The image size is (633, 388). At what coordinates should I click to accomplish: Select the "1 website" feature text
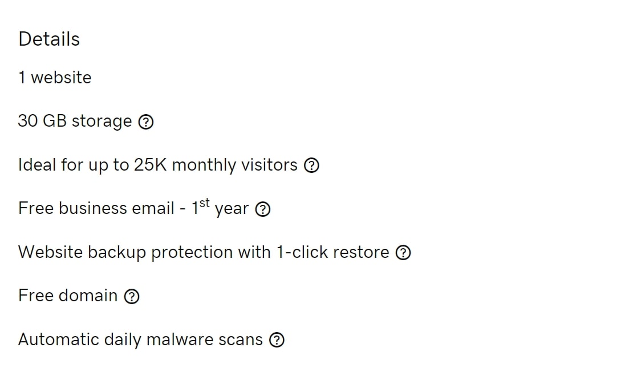point(55,78)
